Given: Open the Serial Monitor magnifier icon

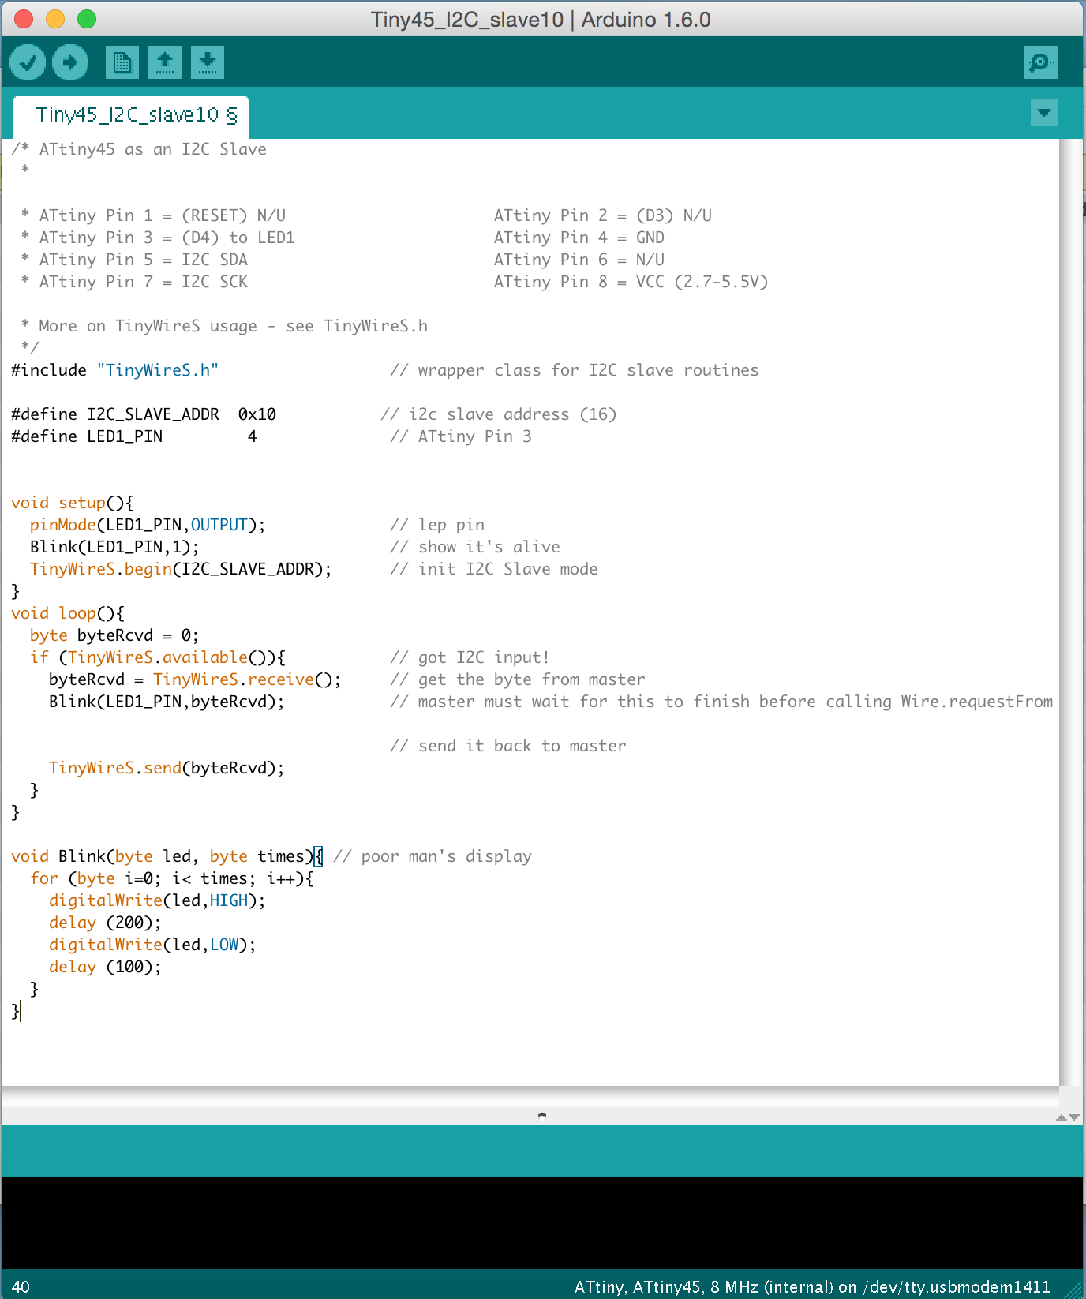Looking at the screenshot, I should (x=1041, y=62).
